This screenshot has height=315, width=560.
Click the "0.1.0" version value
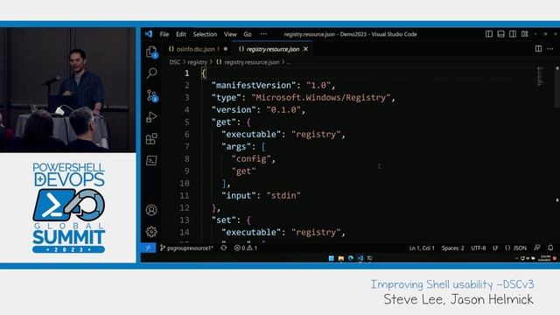click(283, 109)
